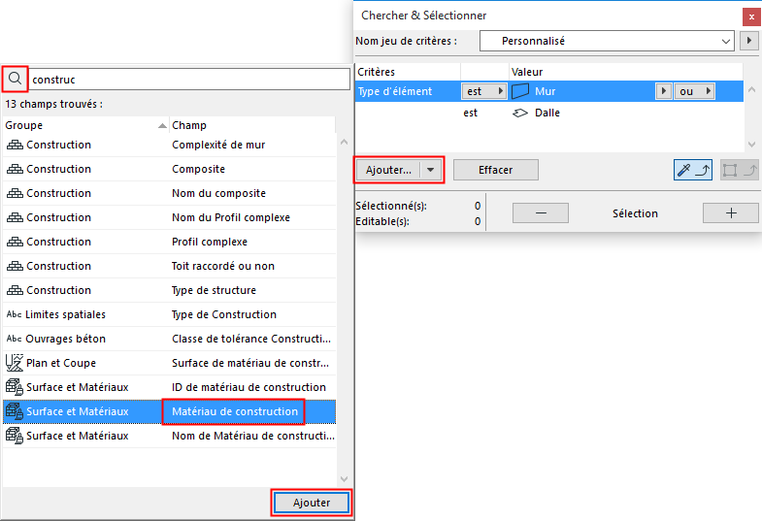Click the 'Ajouter...' criteria button
Screen dimensions: 762x521
(388, 170)
